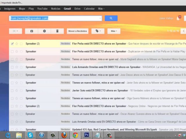Open Skype from the taskbar
Screen dimensions: 186x139
(x=30, y=135)
